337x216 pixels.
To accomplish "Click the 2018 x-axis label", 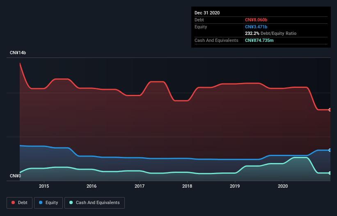I will [187, 186].
